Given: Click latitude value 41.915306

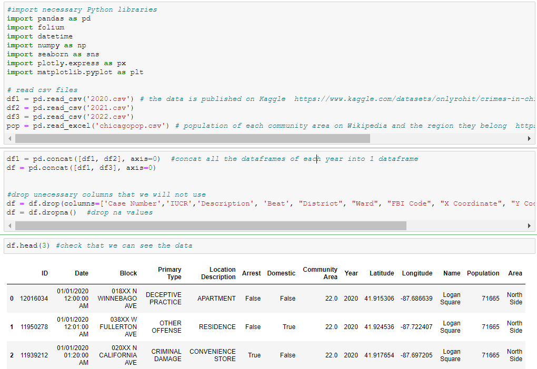Looking at the screenshot, I should pyautogui.click(x=379, y=299).
